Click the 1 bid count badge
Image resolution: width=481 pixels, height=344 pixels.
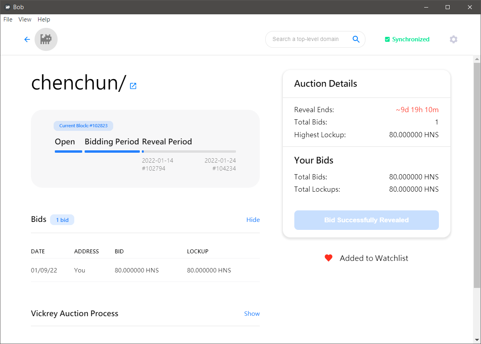62,220
